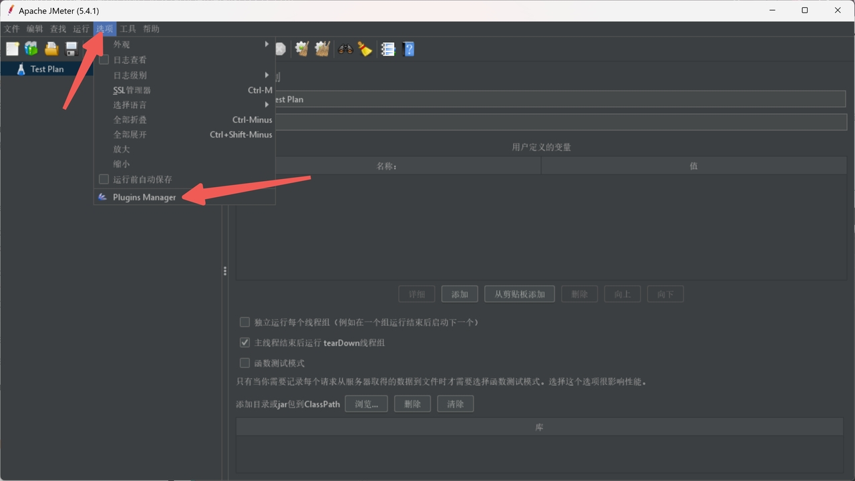Open the 帮助 menu

click(151, 29)
